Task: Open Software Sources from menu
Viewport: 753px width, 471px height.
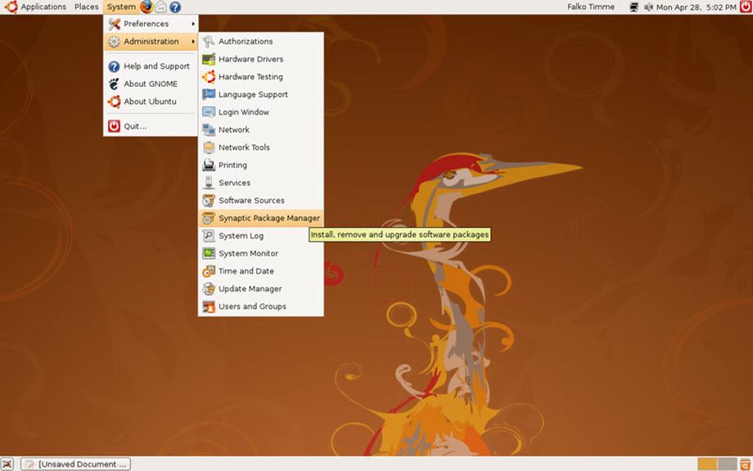Action: click(251, 201)
